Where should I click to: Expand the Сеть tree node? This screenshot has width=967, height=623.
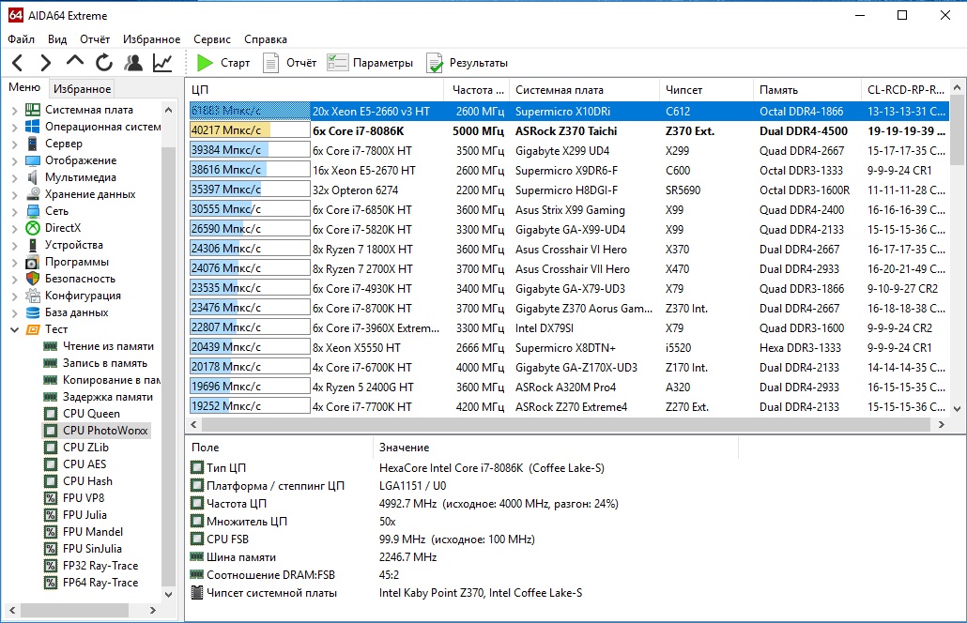[x=14, y=211]
